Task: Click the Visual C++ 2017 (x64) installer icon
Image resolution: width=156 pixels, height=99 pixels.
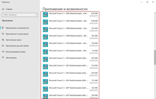Action: tap(45, 89)
